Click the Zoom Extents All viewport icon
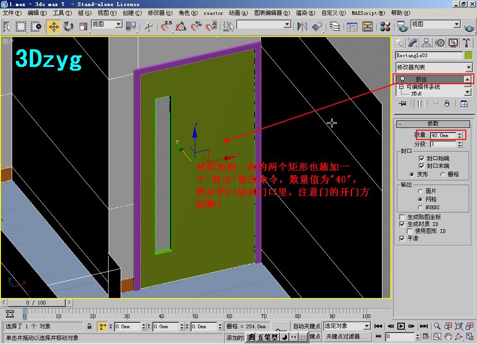The width and height of the screenshot is (477, 345). coord(470,326)
